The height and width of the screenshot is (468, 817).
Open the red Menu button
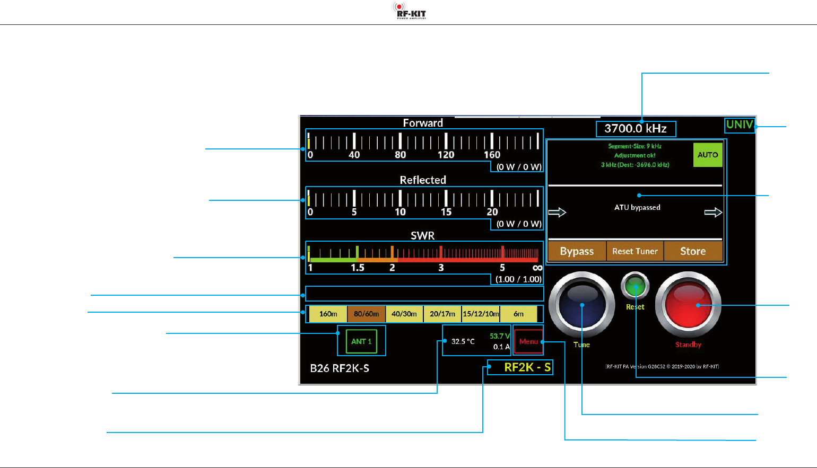point(528,341)
